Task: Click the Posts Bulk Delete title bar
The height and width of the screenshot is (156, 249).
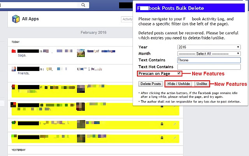Action: click(x=190, y=8)
